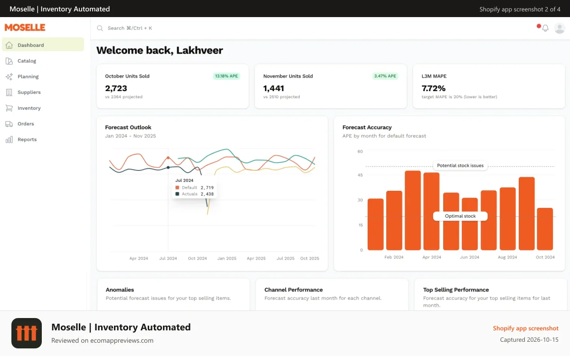Click the Jan 2025 axis label
This screenshot has width=570, height=356.
pyautogui.click(x=227, y=259)
